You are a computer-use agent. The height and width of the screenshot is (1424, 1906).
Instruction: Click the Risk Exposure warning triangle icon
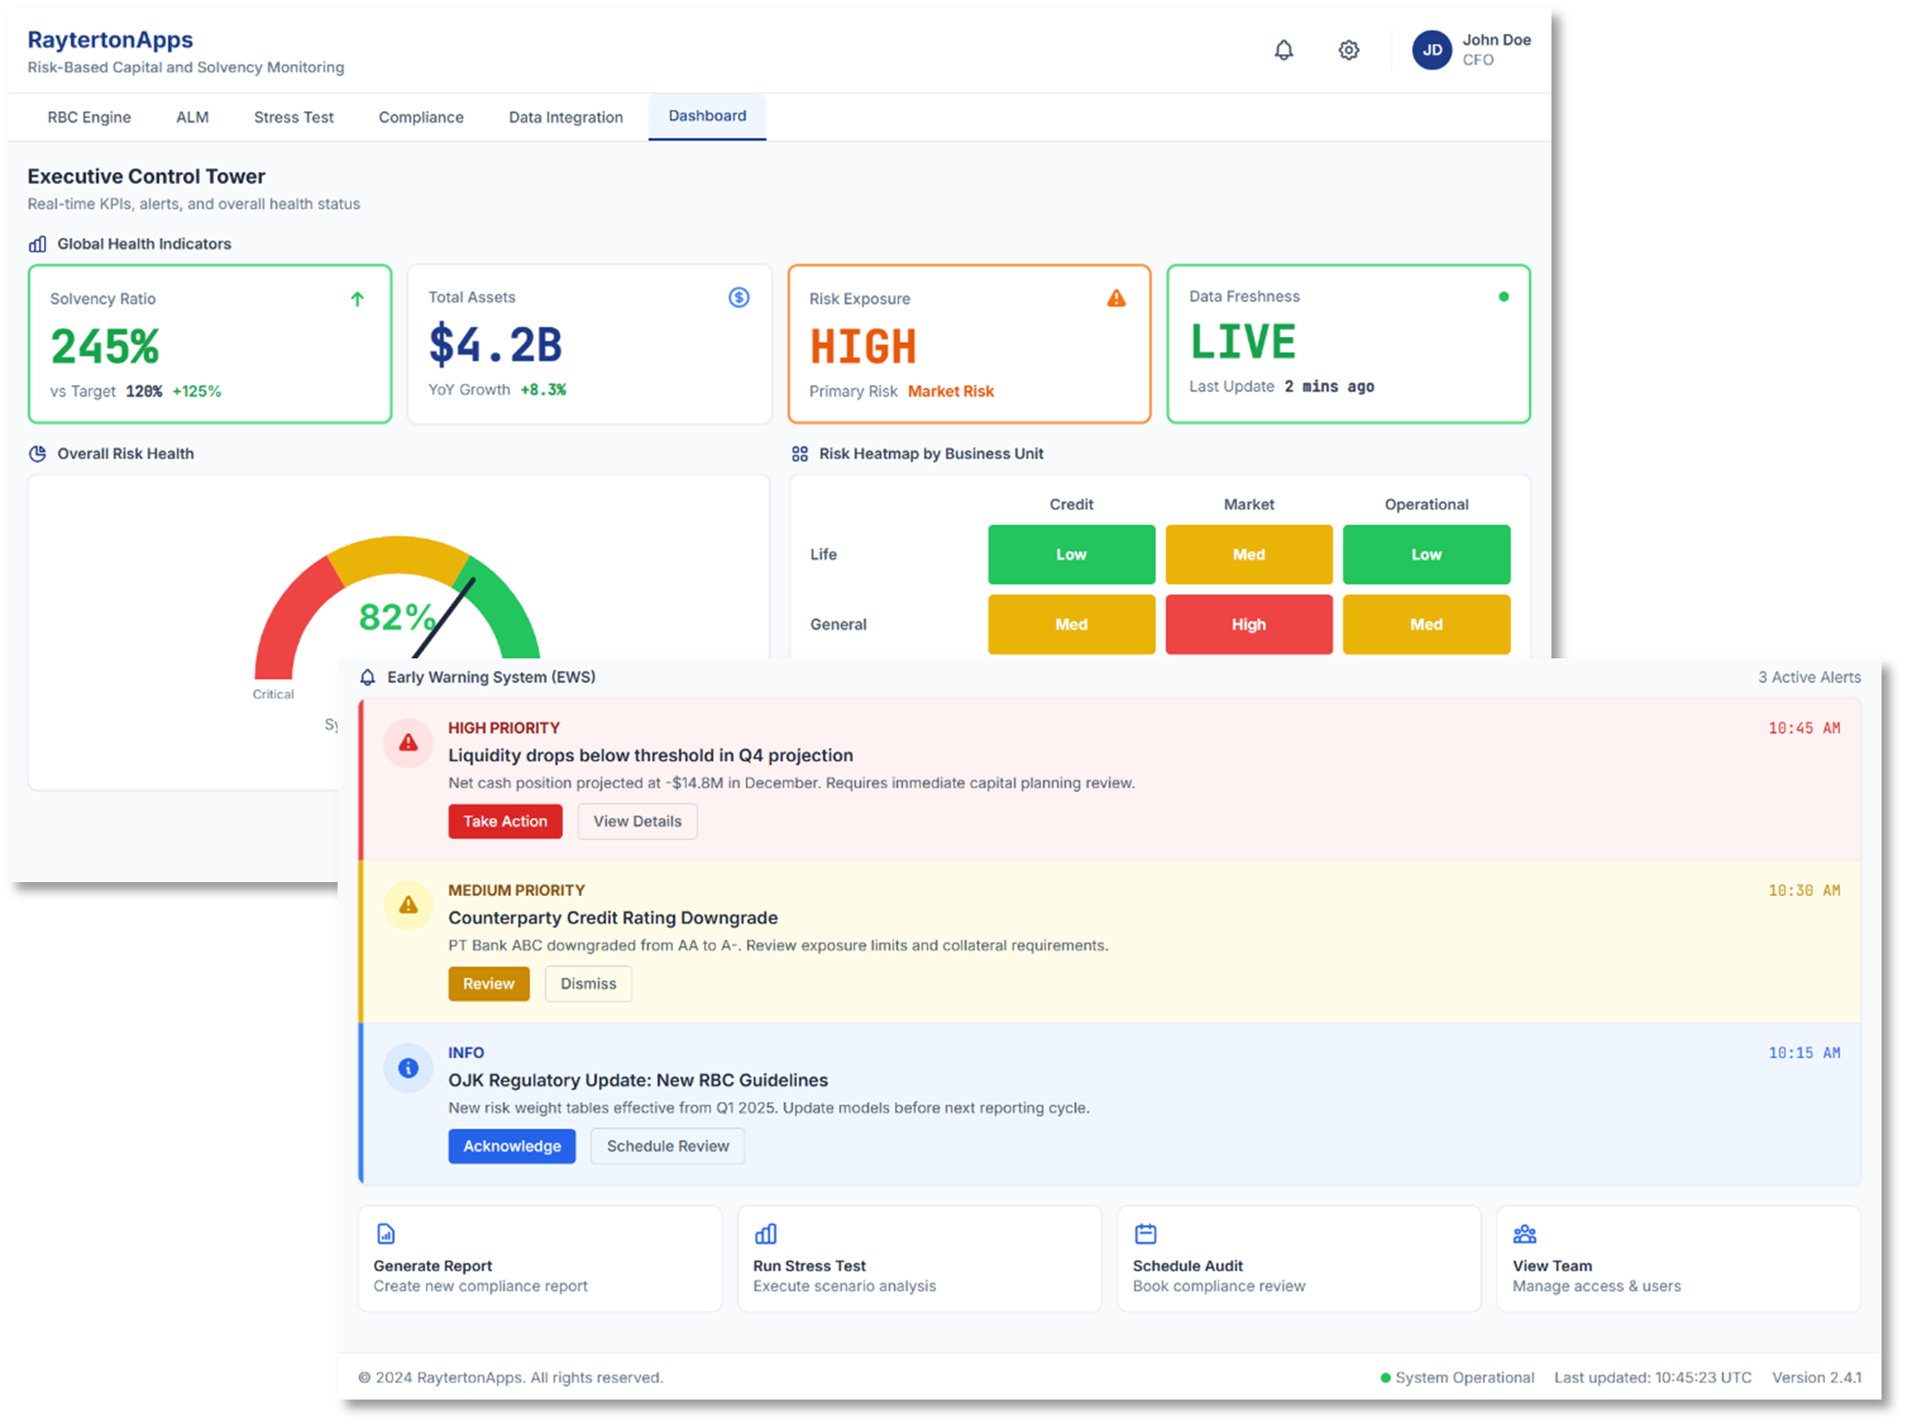click(1116, 298)
